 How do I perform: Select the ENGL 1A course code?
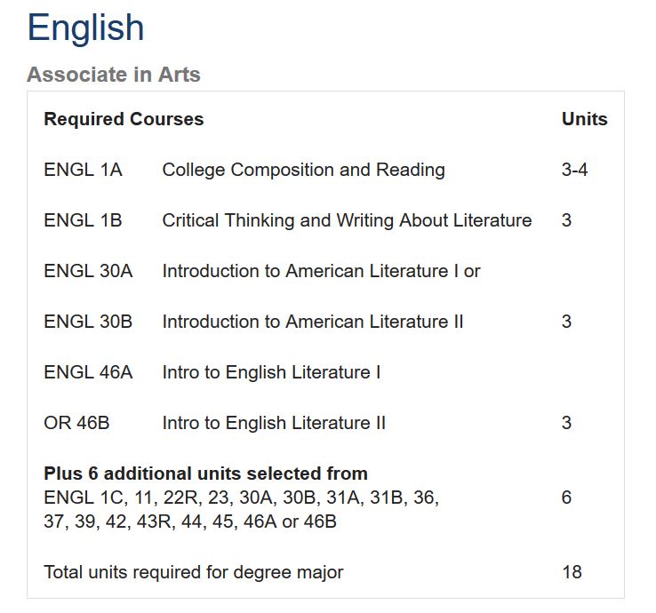[83, 170]
